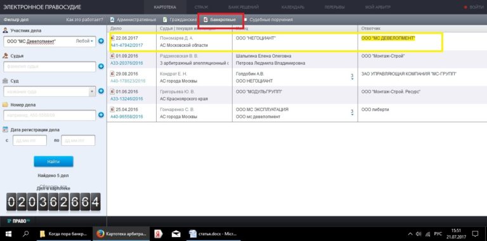Click the case number input field
487x241 pixels.
pyautogui.click(x=49, y=115)
